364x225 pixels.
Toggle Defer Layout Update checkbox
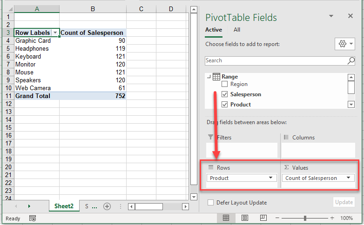[x=211, y=203]
